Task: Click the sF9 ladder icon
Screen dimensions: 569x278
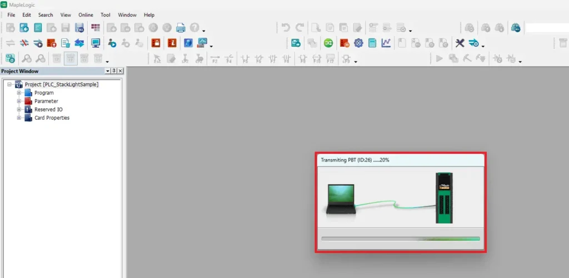Action: point(346,58)
